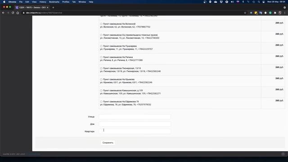Go back with the browser back arrow
The width and height of the screenshot is (288, 162).
(x=3, y=13)
